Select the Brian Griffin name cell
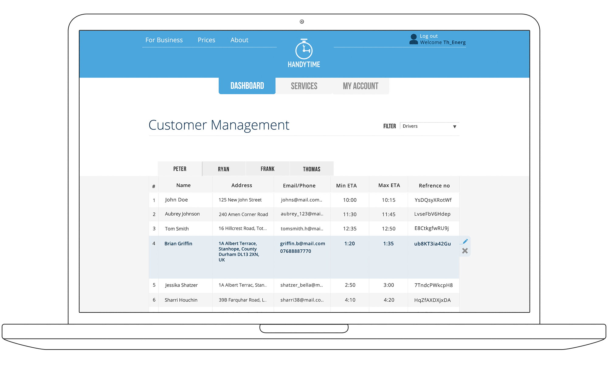Screen dimensions: 608x365 click(x=178, y=244)
